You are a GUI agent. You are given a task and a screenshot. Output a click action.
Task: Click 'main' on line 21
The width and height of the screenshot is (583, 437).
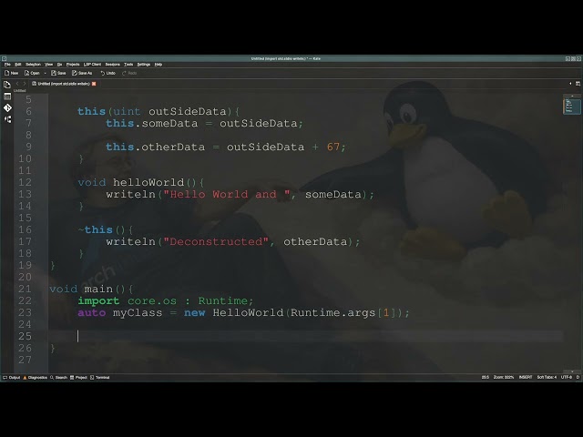[x=98, y=290]
